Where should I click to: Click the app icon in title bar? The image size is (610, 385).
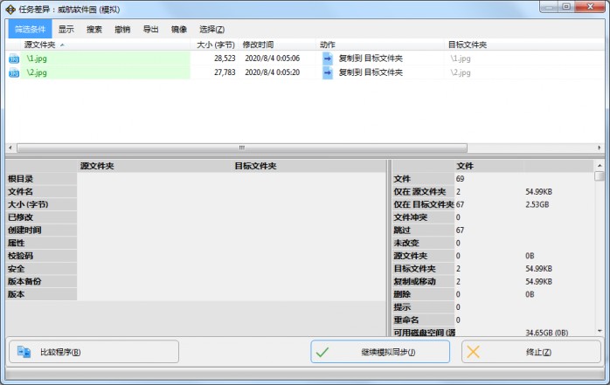click(10, 8)
